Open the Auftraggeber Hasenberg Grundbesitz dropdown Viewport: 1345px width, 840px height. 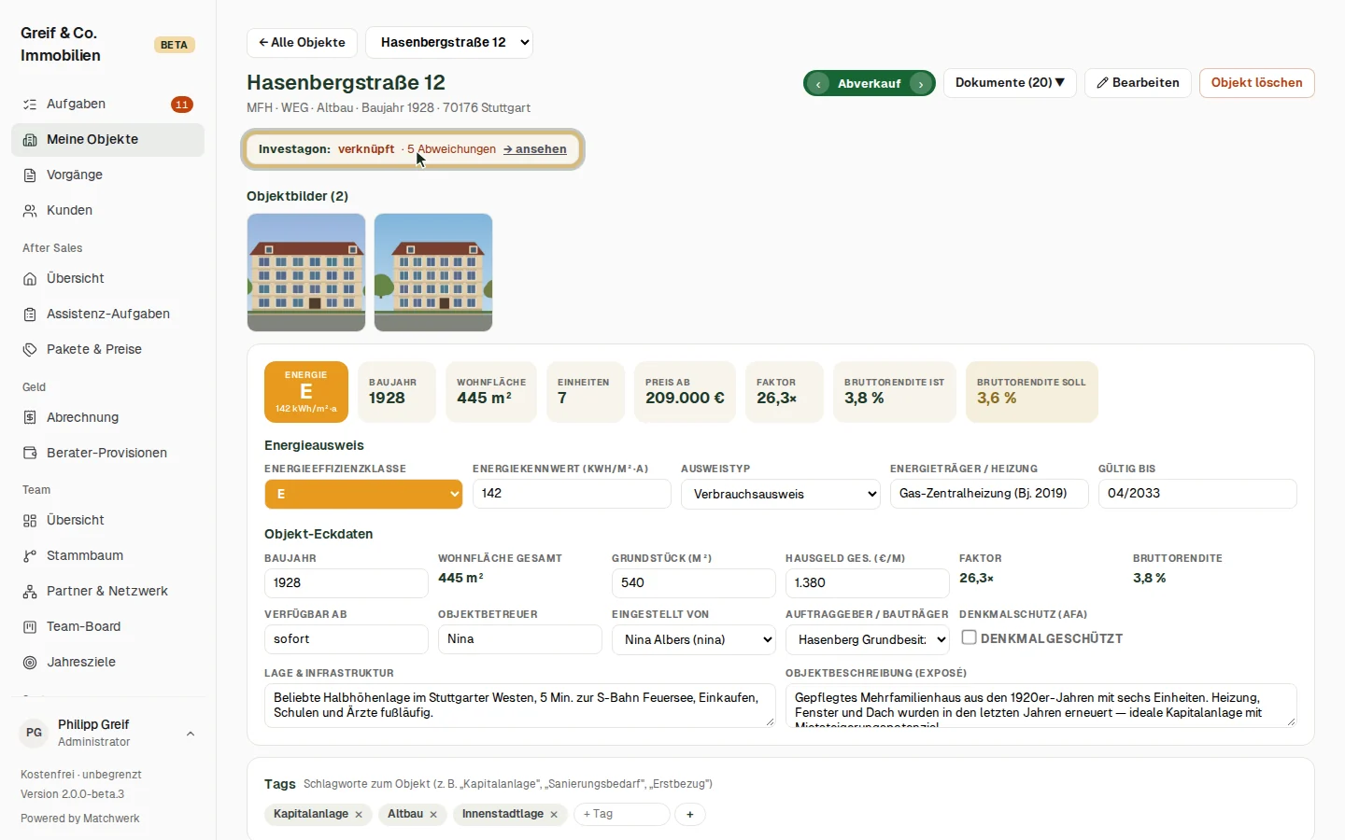point(868,639)
